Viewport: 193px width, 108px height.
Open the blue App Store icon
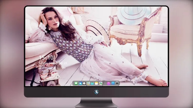(113, 83)
